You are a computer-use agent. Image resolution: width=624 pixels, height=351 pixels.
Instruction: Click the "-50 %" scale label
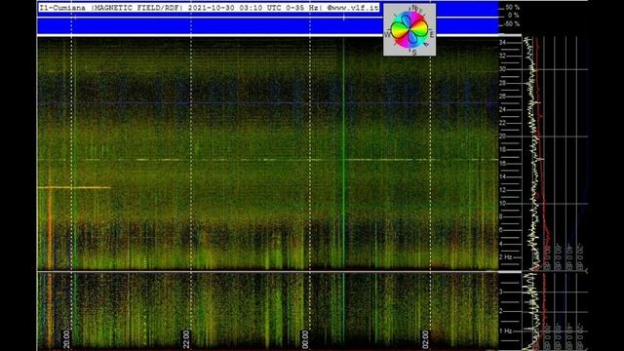[512, 23]
